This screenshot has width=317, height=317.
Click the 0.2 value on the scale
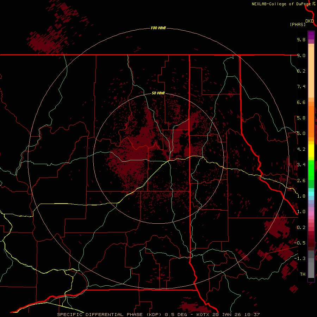301,228
